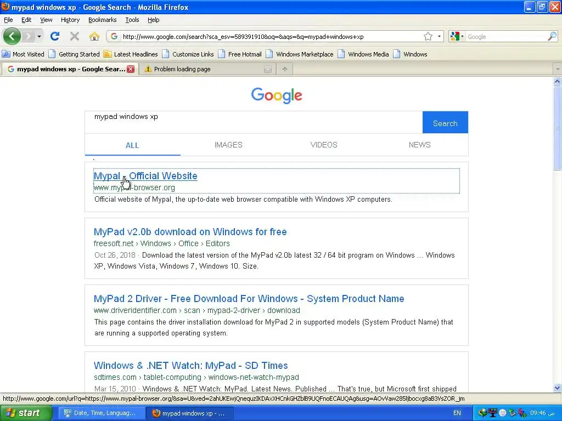
Task: Click the Firefox mypad windows xp taskbar button
Action: 190,413
